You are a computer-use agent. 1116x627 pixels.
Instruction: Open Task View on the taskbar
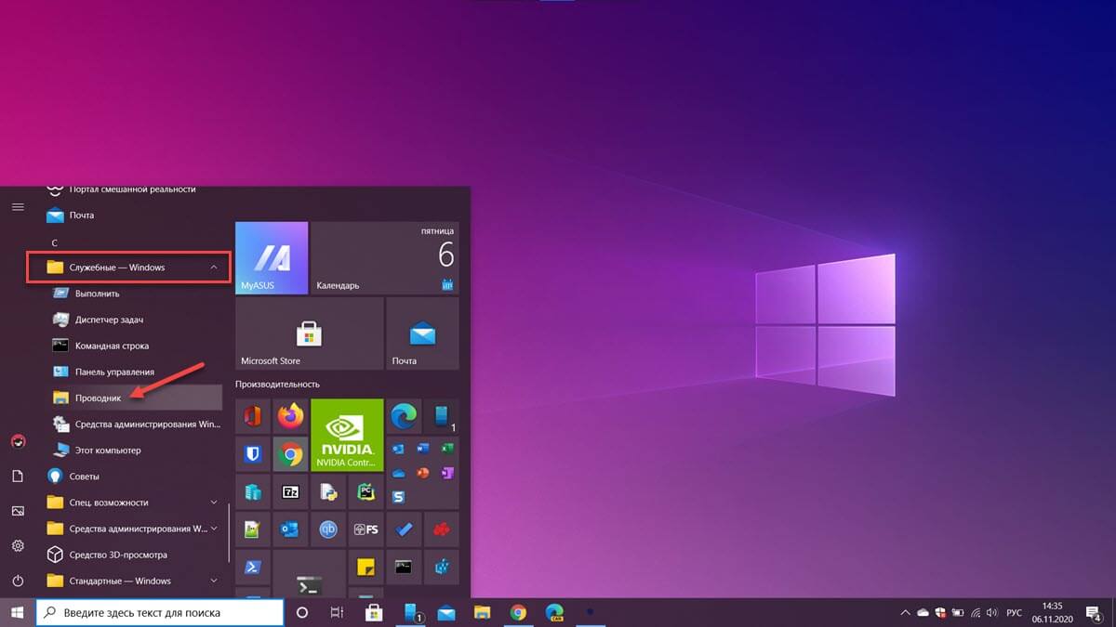point(338,613)
